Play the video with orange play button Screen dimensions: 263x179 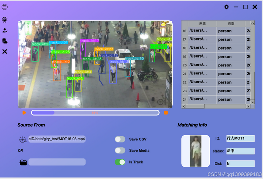(24, 113)
